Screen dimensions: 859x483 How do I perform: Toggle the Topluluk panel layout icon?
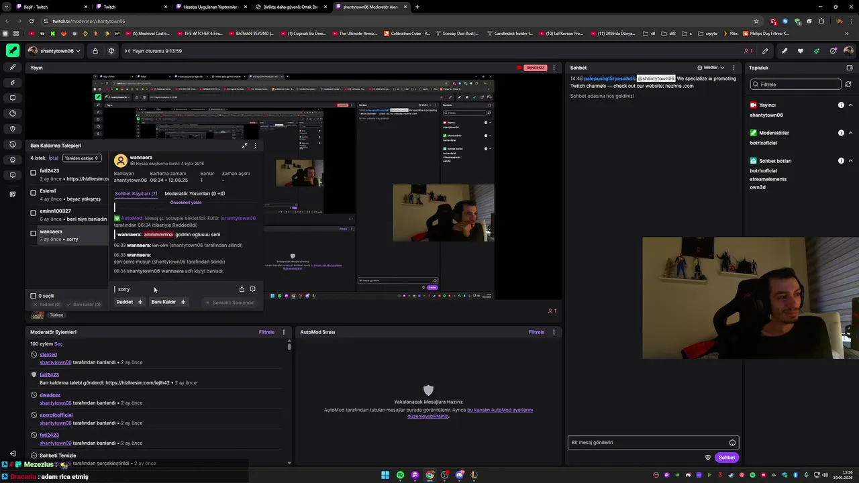point(849,68)
